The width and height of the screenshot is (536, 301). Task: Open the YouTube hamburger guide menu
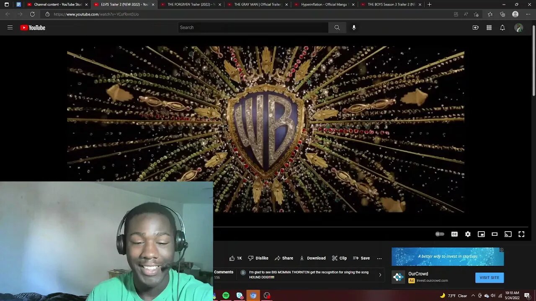pos(10,28)
